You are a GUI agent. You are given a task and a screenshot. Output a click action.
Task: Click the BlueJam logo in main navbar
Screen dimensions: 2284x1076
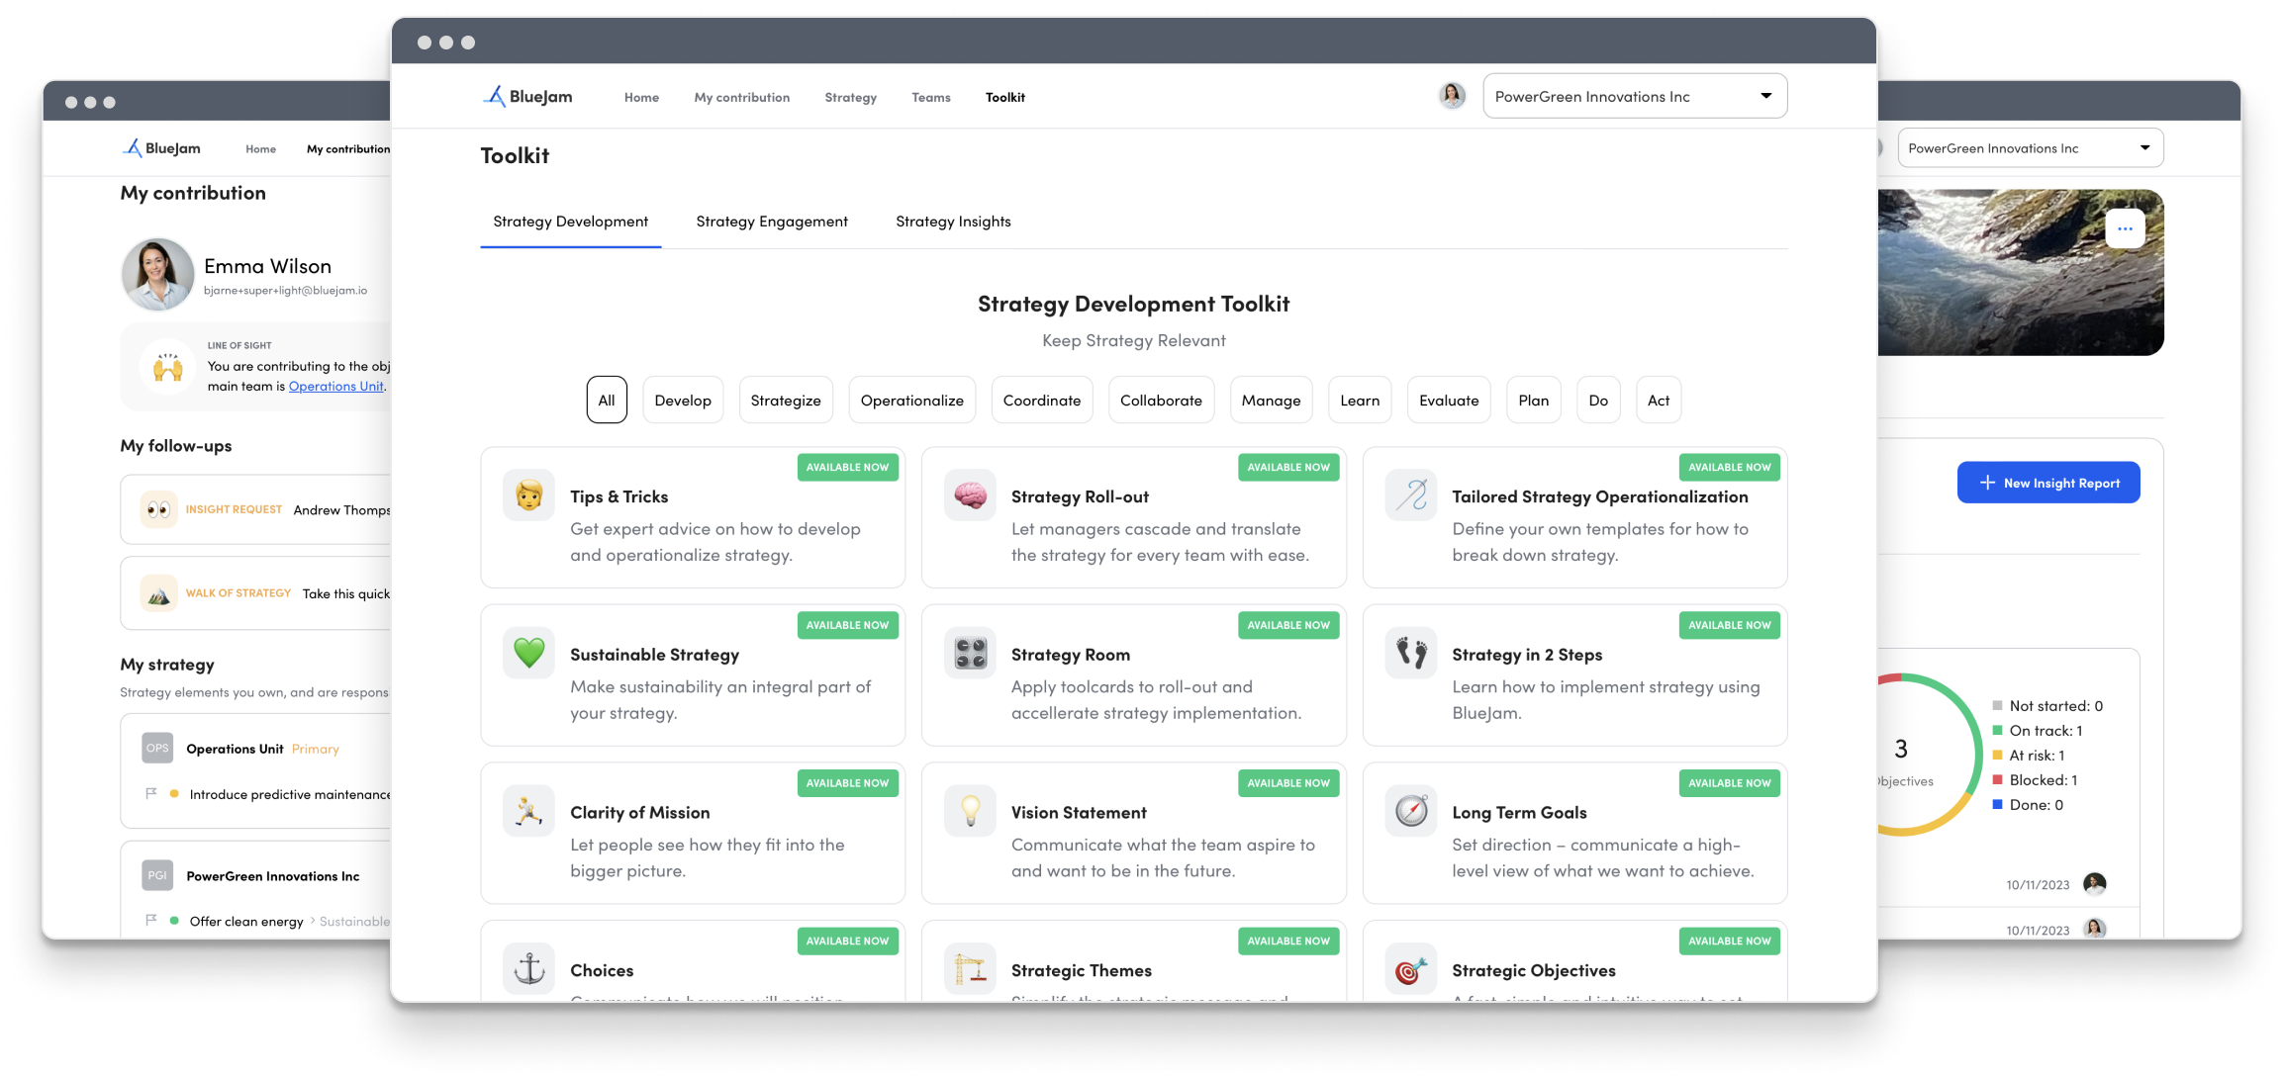click(x=527, y=97)
